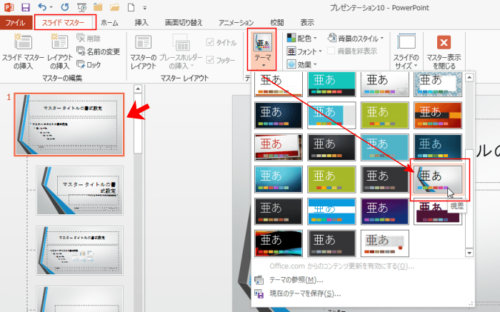Click the PowerPoint application icon

(9, 7)
